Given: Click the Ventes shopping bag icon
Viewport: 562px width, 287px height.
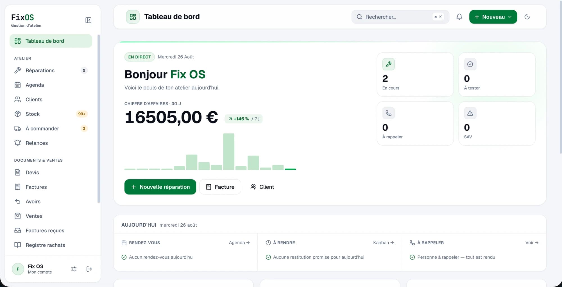Looking at the screenshot, I should point(17,216).
